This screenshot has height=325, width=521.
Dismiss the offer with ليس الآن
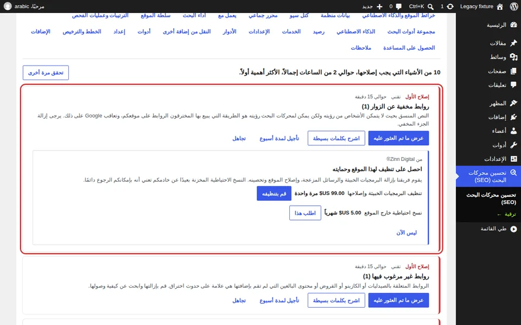[406, 232]
